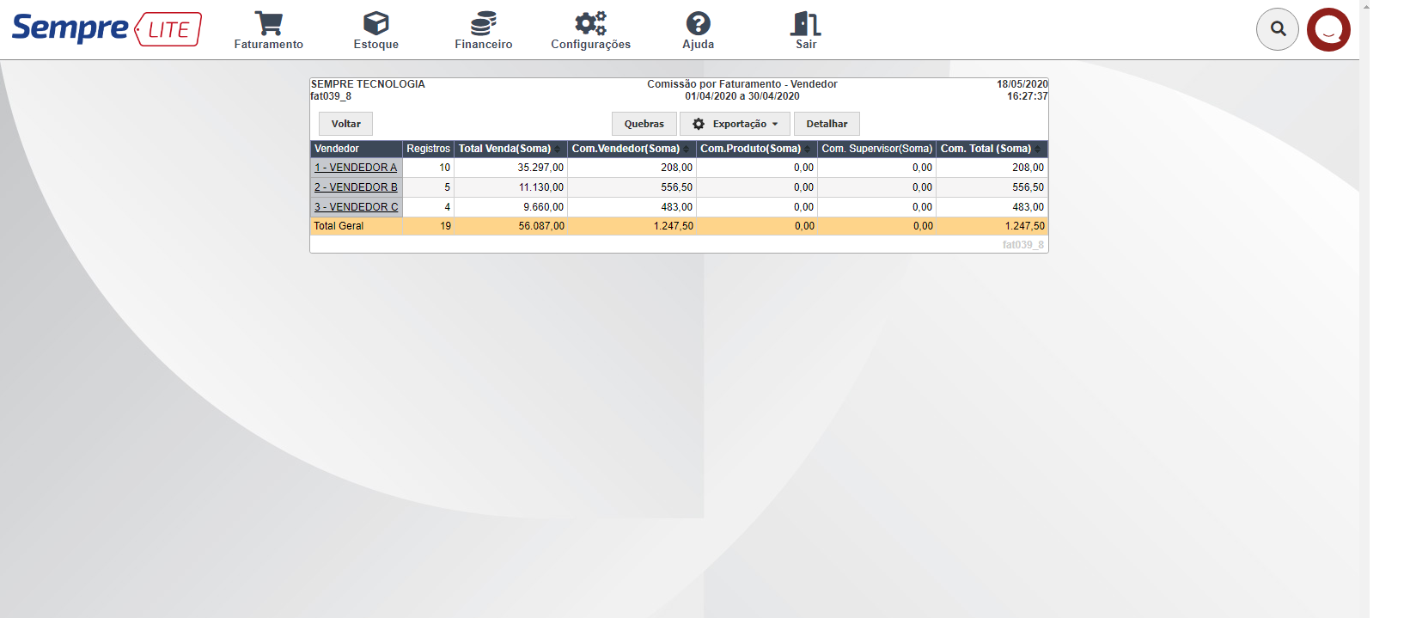This screenshot has height=618, width=1416.
Task: Click the Com. Supervisor(Soma) column header
Action: (x=876, y=149)
